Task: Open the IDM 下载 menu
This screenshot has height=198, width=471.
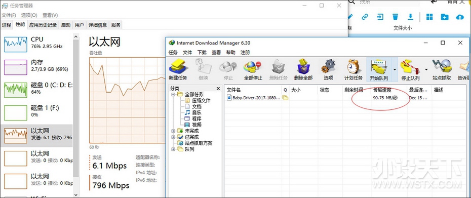Action: tap(202, 52)
